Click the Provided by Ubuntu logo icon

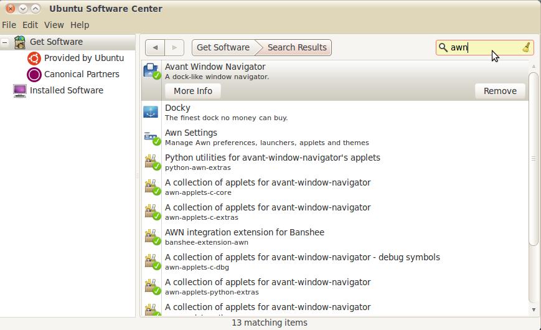point(34,59)
